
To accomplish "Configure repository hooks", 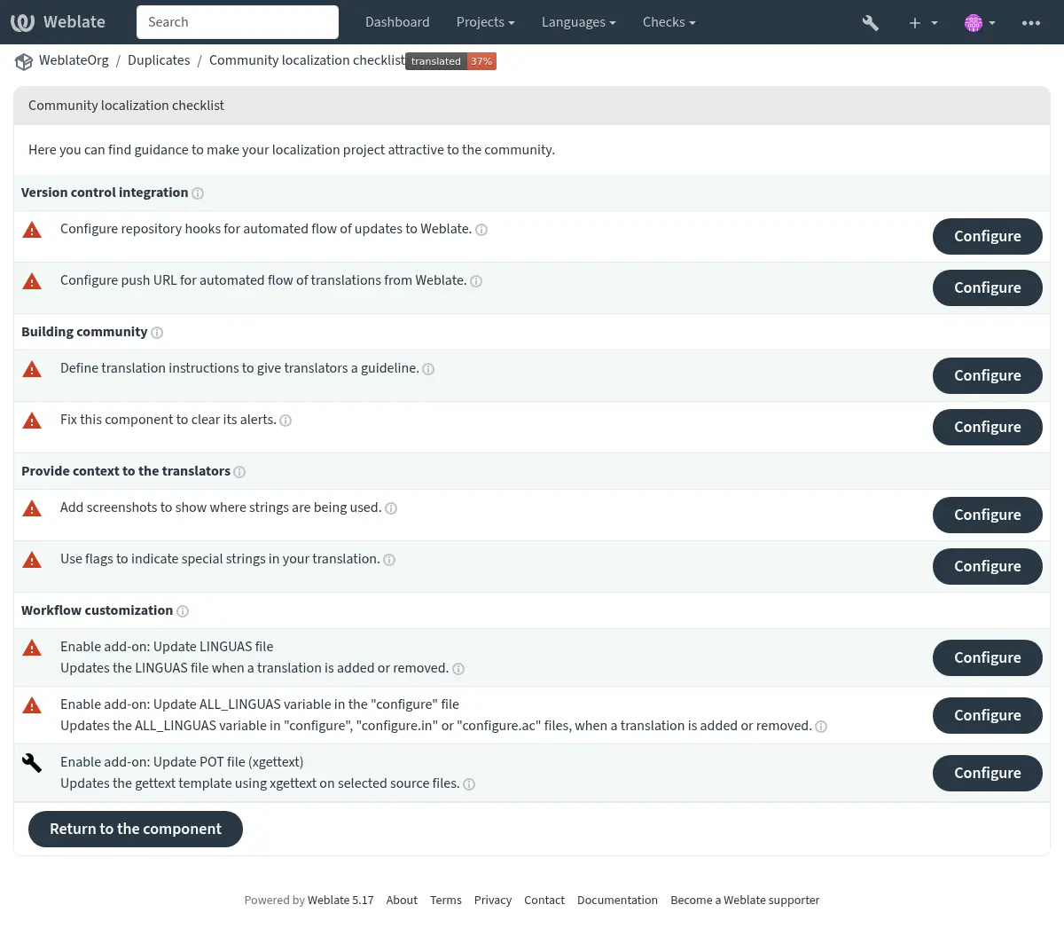I will (x=987, y=236).
